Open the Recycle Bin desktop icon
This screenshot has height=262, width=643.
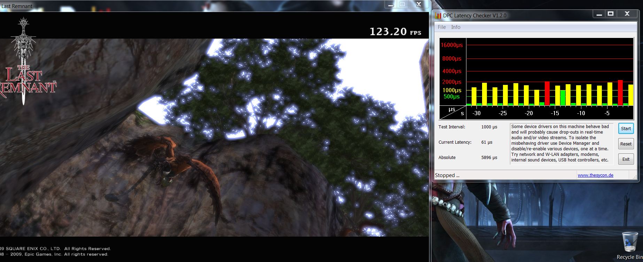click(630, 245)
